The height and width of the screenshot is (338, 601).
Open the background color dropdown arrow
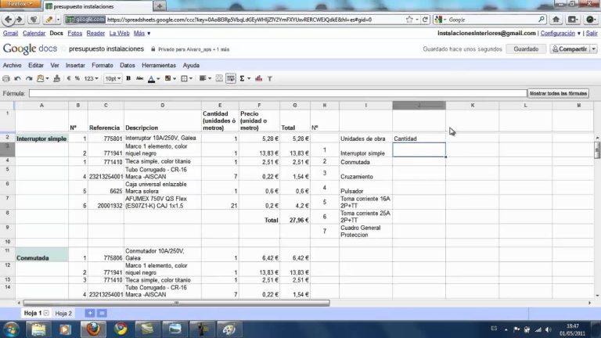175,79
